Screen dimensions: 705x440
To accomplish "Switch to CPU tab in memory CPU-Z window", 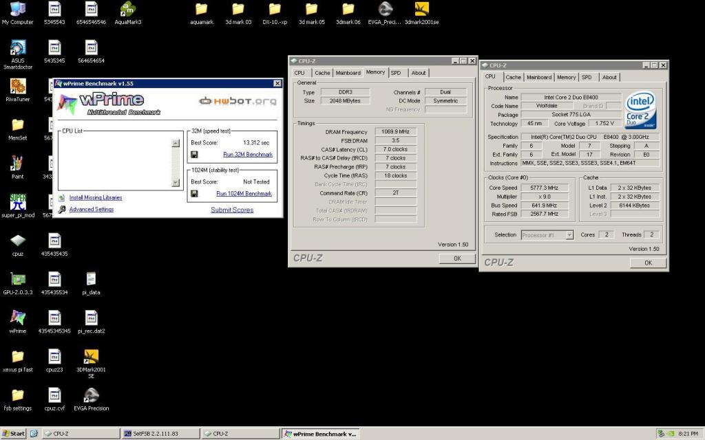I will [x=299, y=73].
